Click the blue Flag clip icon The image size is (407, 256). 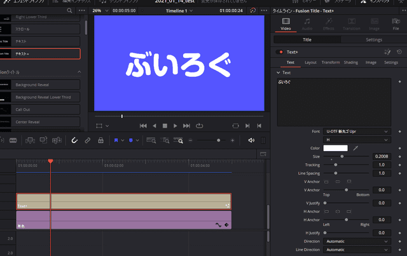point(116,140)
